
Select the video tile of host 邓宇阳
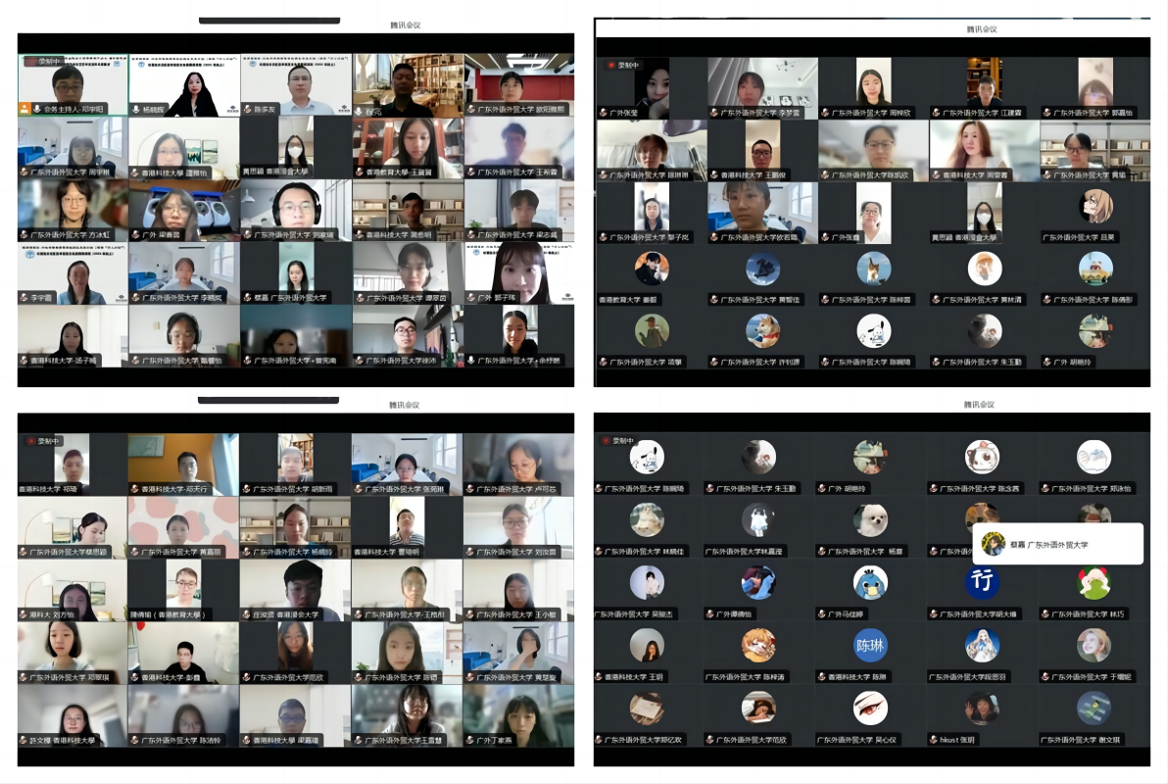tap(72, 84)
